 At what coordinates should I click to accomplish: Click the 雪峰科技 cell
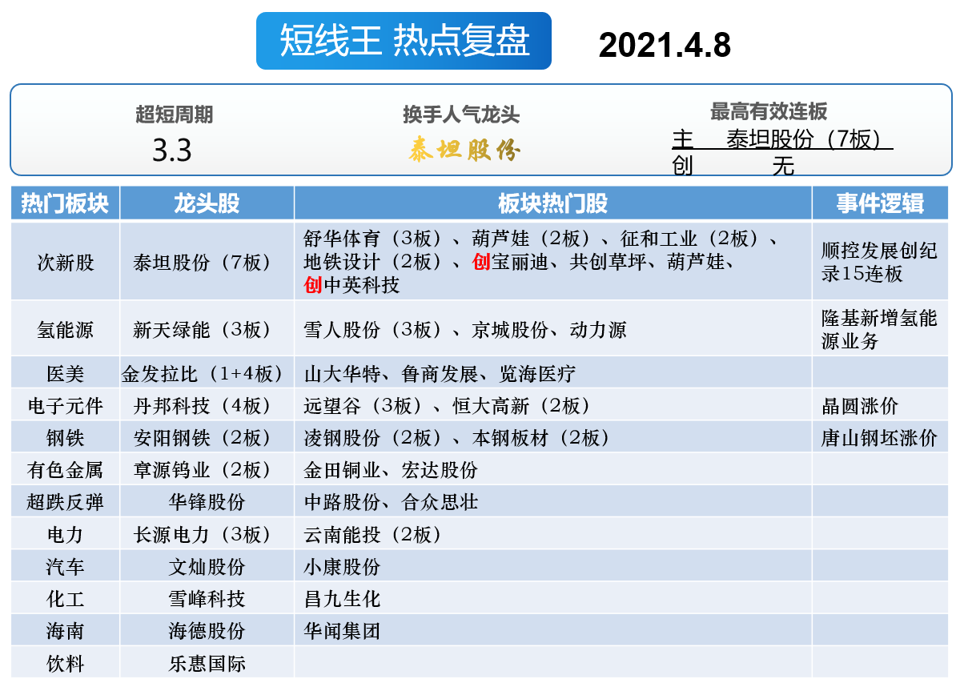pyautogui.click(x=207, y=598)
